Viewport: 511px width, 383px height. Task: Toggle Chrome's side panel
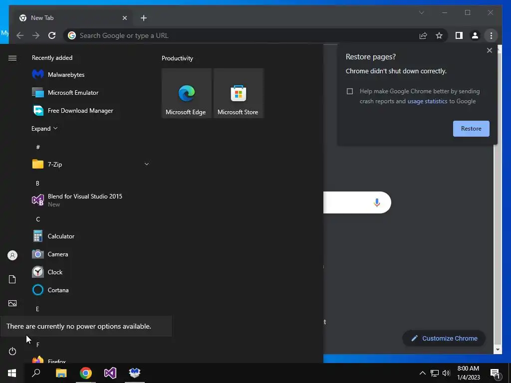[459, 35]
